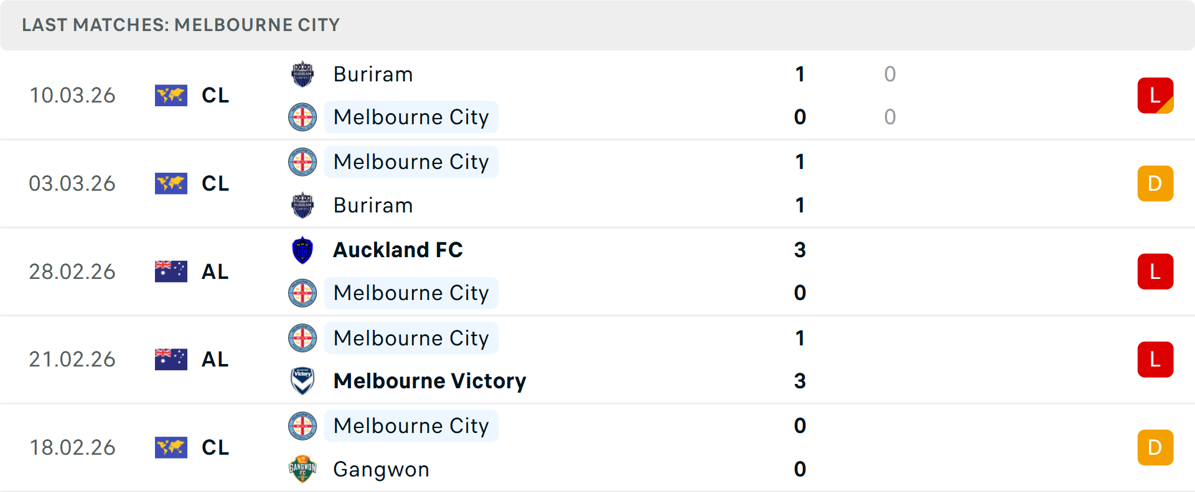Click the Melbourne Victory shield icon
This screenshot has height=492, width=1195.
tap(302, 381)
